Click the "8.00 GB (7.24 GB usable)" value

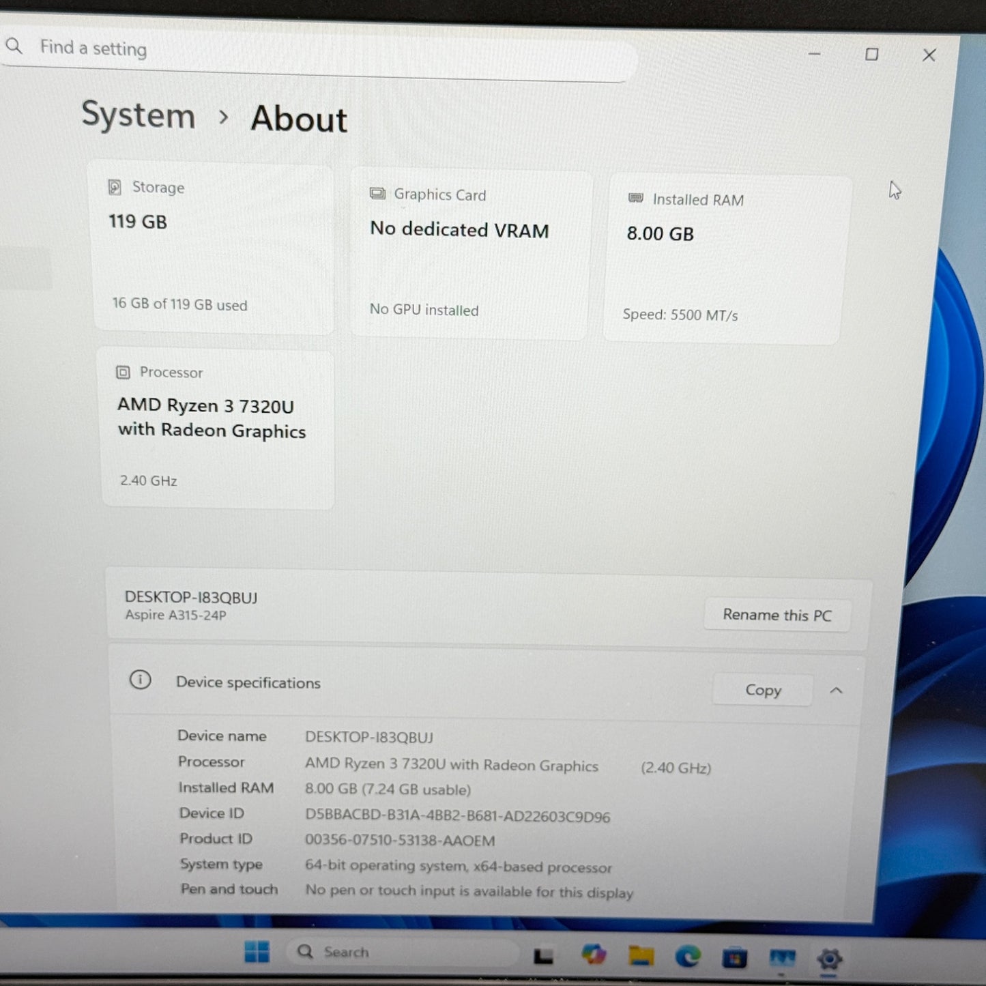[388, 789]
